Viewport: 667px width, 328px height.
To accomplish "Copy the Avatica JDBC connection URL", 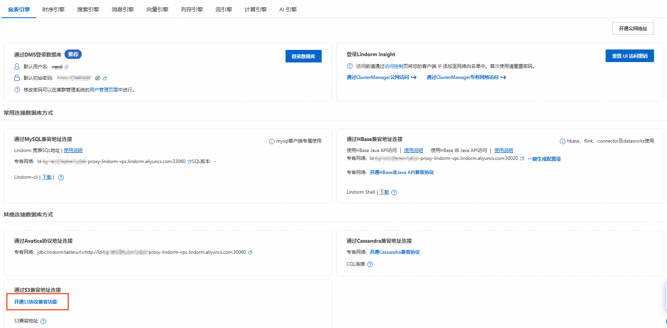I will pos(250,252).
